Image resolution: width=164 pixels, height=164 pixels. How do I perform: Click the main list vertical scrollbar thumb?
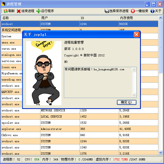pyautogui.click(x=161, y=47)
